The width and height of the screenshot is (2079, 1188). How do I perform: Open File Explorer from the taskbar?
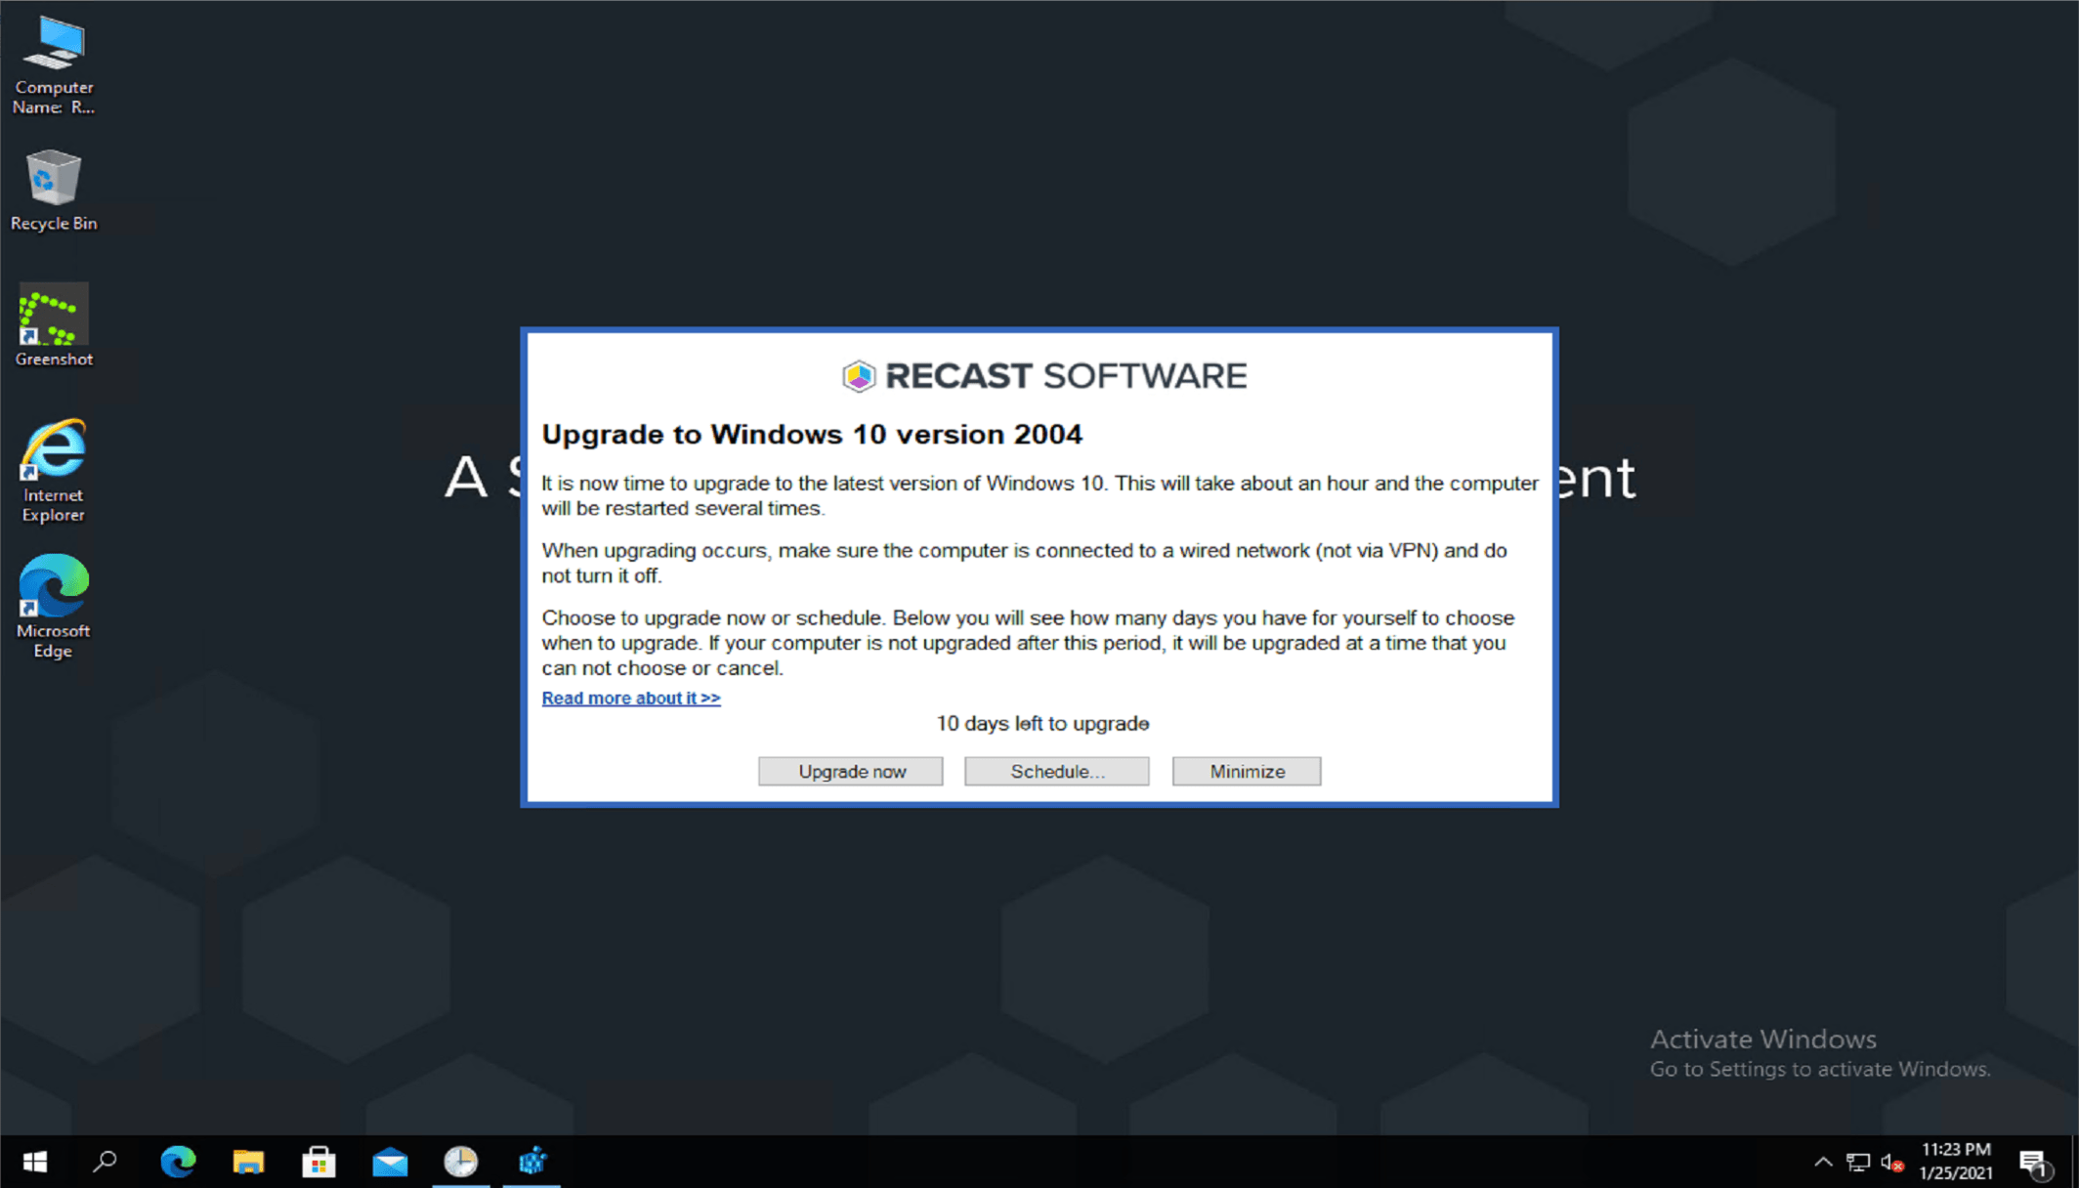(x=248, y=1162)
